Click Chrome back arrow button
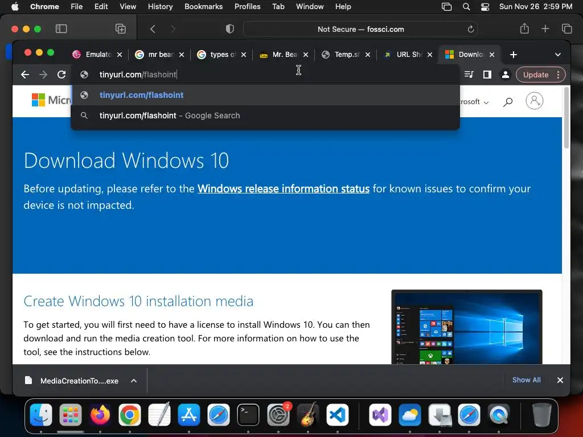583x437 pixels. point(25,75)
